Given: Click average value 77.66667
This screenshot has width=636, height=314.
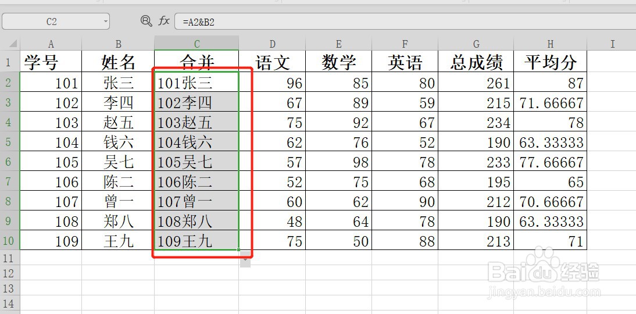Looking at the screenshot, I should point(550,162).
